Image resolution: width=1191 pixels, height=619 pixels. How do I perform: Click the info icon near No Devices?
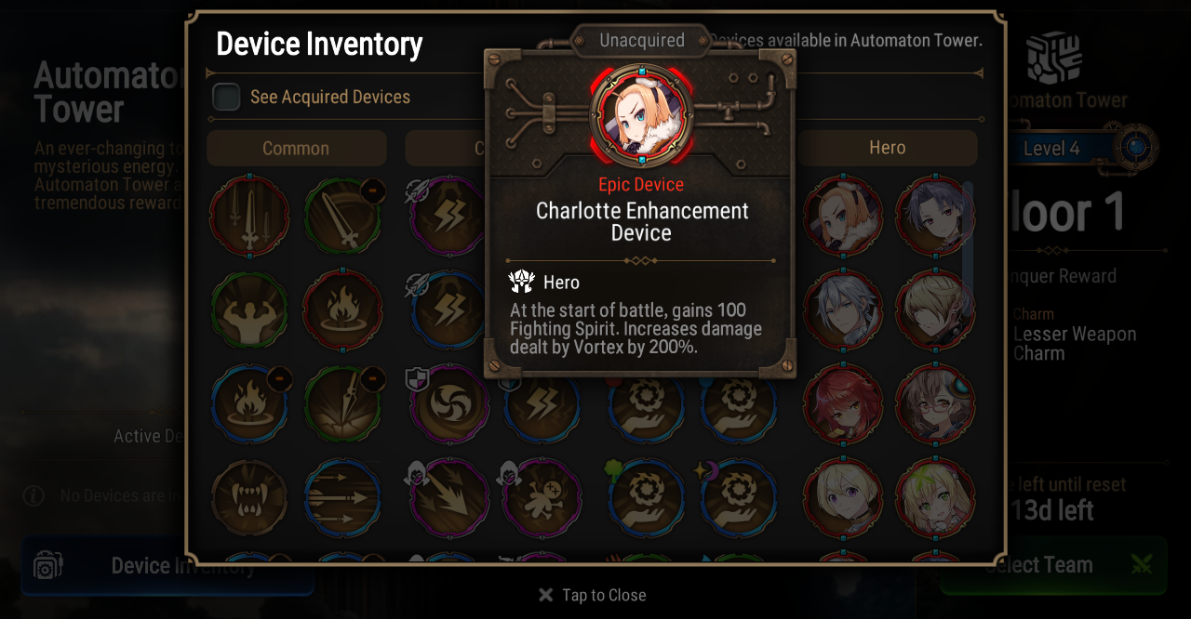(33, 495)
